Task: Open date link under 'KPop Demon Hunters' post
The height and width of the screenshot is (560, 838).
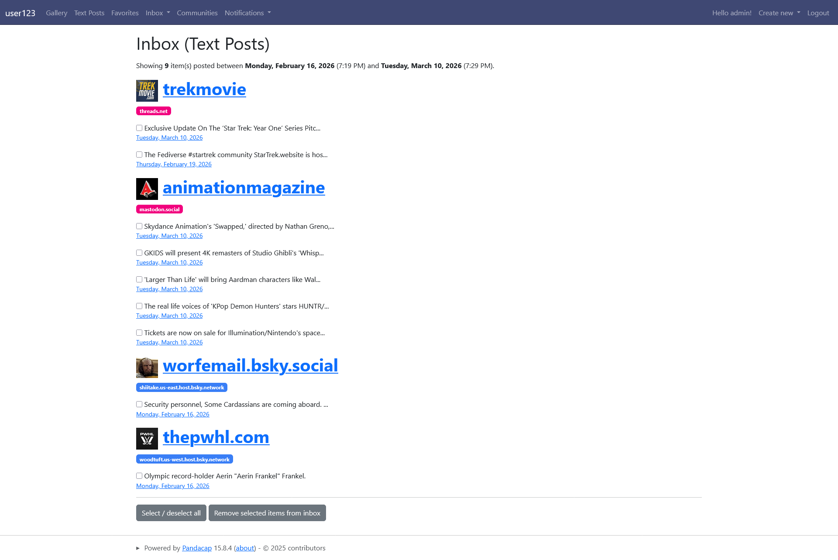Action: 169,316
